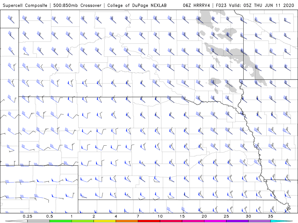Click the legend value 10
The height and width of the screenshot is (223, 298).
click(160, 216)
